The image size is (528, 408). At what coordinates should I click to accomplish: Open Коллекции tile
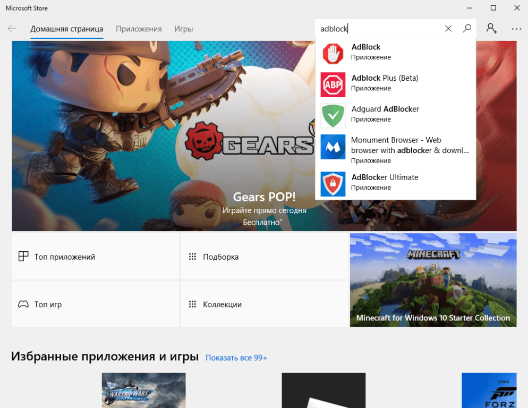(x=265, y=304)
